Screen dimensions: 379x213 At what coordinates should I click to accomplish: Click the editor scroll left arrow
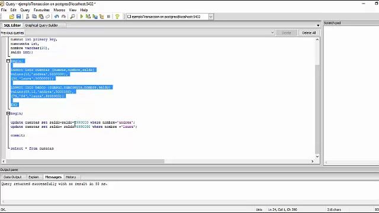coord(4,161)
